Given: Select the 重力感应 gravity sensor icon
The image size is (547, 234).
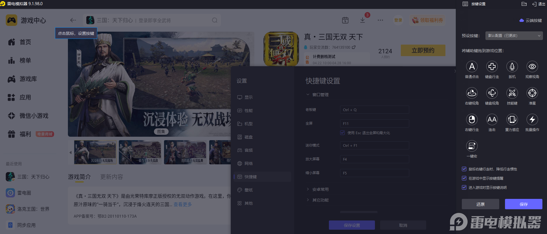Looking at the screenshot, I should click(512, 120).
